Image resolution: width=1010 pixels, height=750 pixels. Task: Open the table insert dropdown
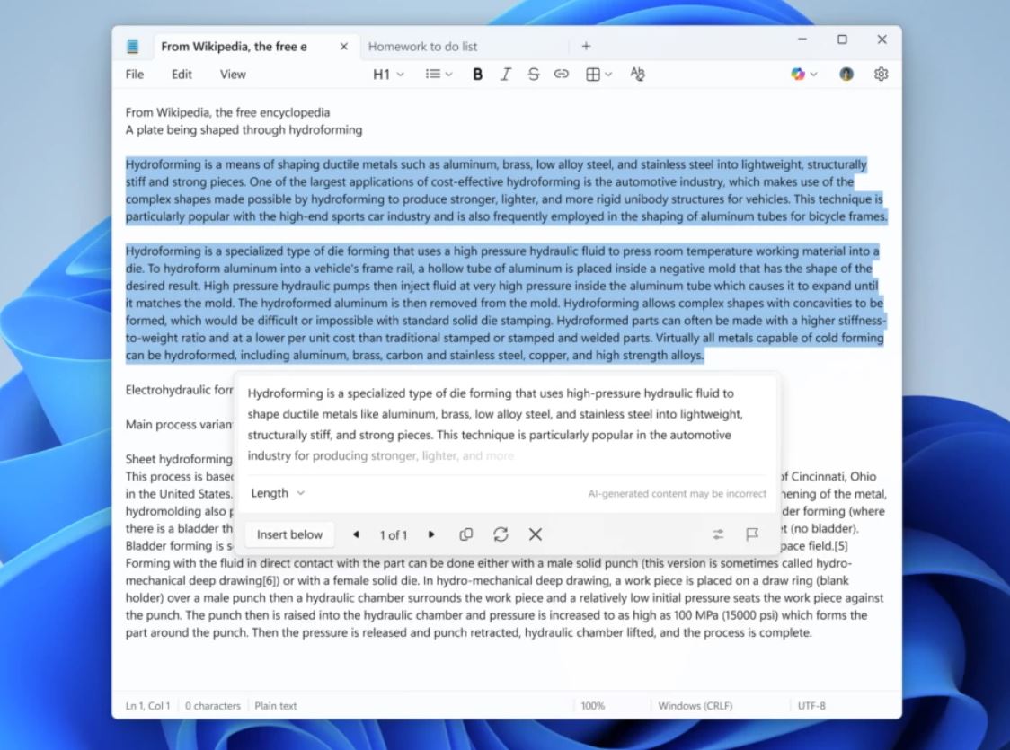click(598, 74)
